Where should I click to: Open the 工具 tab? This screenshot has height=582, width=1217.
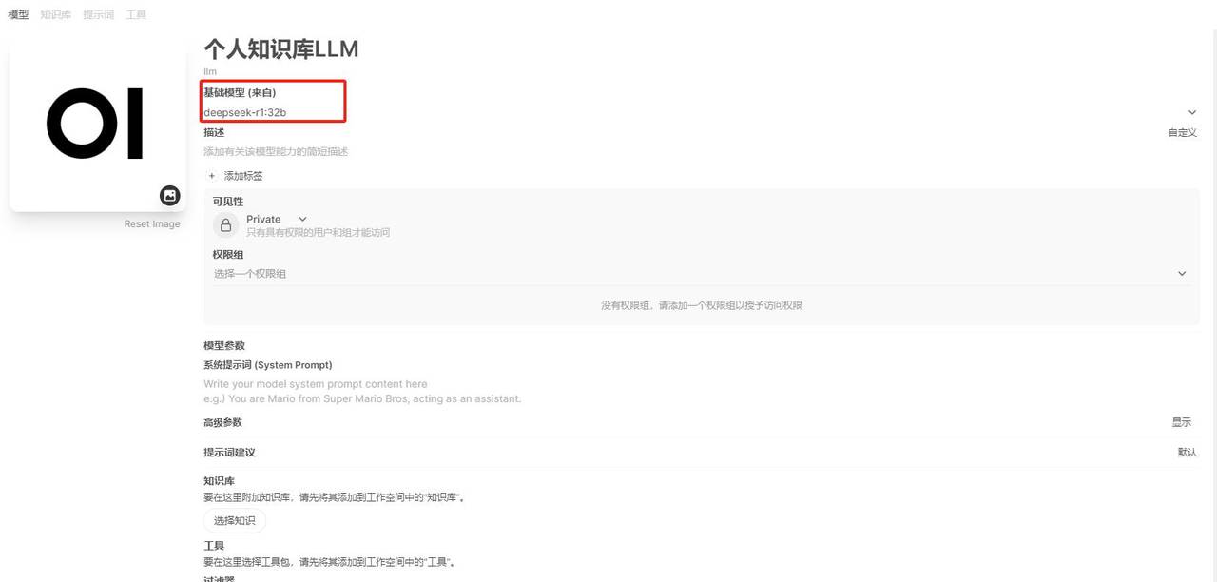pyautogui.click(x=136, y=15)
